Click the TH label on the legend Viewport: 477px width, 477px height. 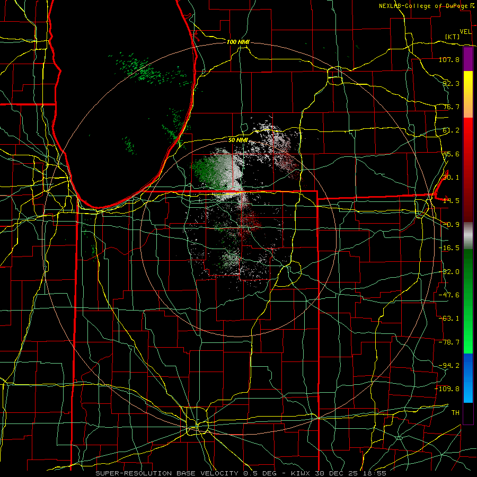455,413
